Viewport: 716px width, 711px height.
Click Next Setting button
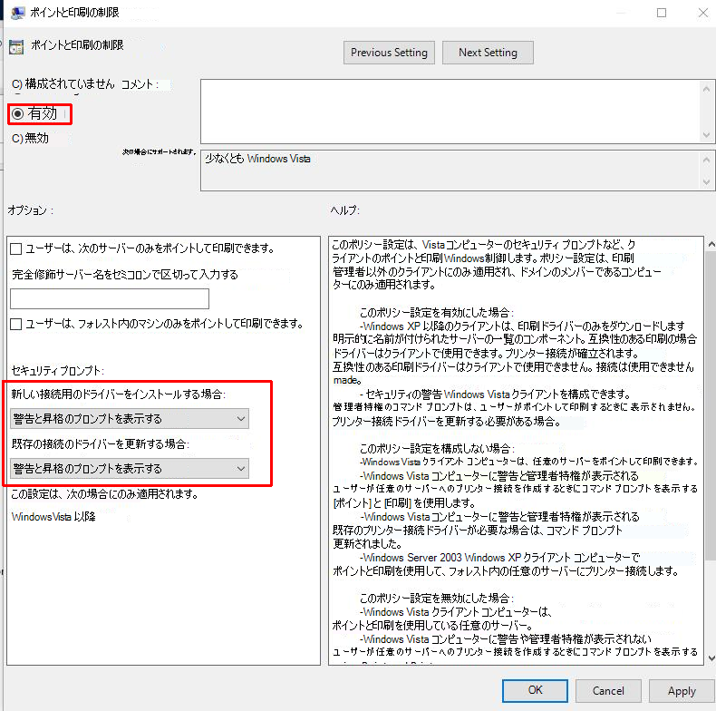click(x=488, y=53)
